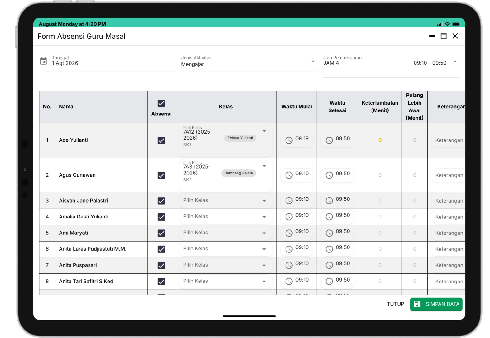Viewport: 490px width, 338px height.
Task: Click the name Anita Laras Pudjiastuti M.M.
Action: click(x=93, y=249)
